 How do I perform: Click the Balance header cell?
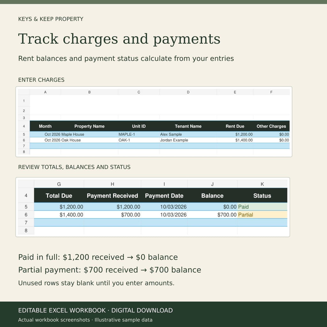(x=212, y=195)
